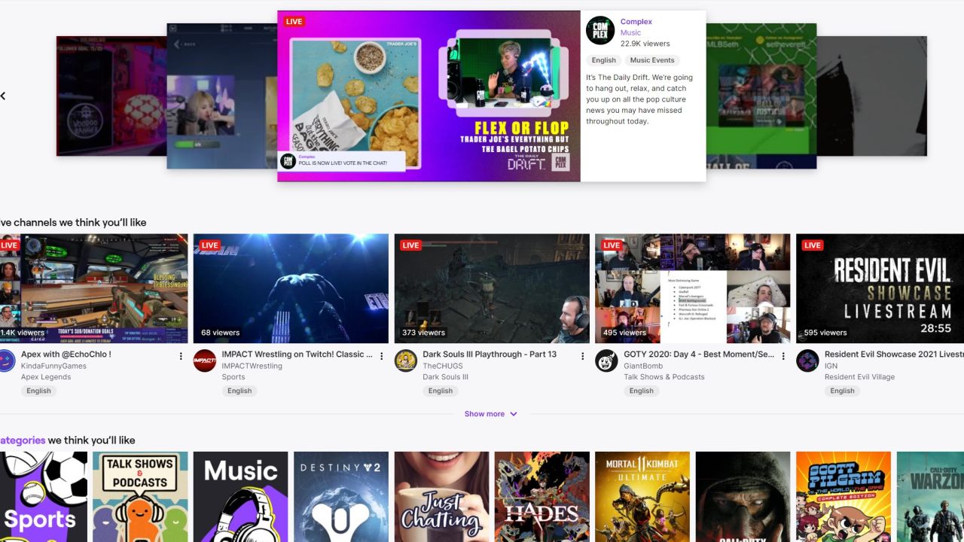Image resolution: width=964 pixels, height=542 pixels.
Task: Open the Just Chatting category tile
Action: [x=442, y=497]
